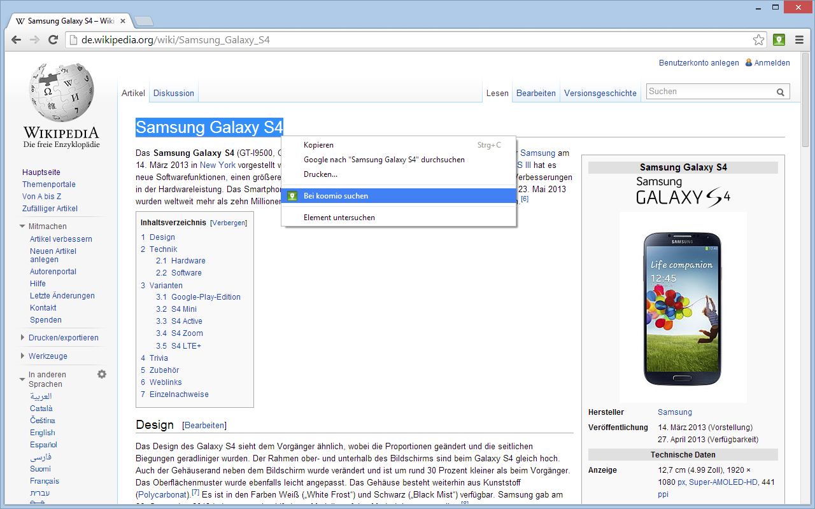Screen dimensions: 815x509
Task: Open language settings gear icon
Action: click(102, 375)
